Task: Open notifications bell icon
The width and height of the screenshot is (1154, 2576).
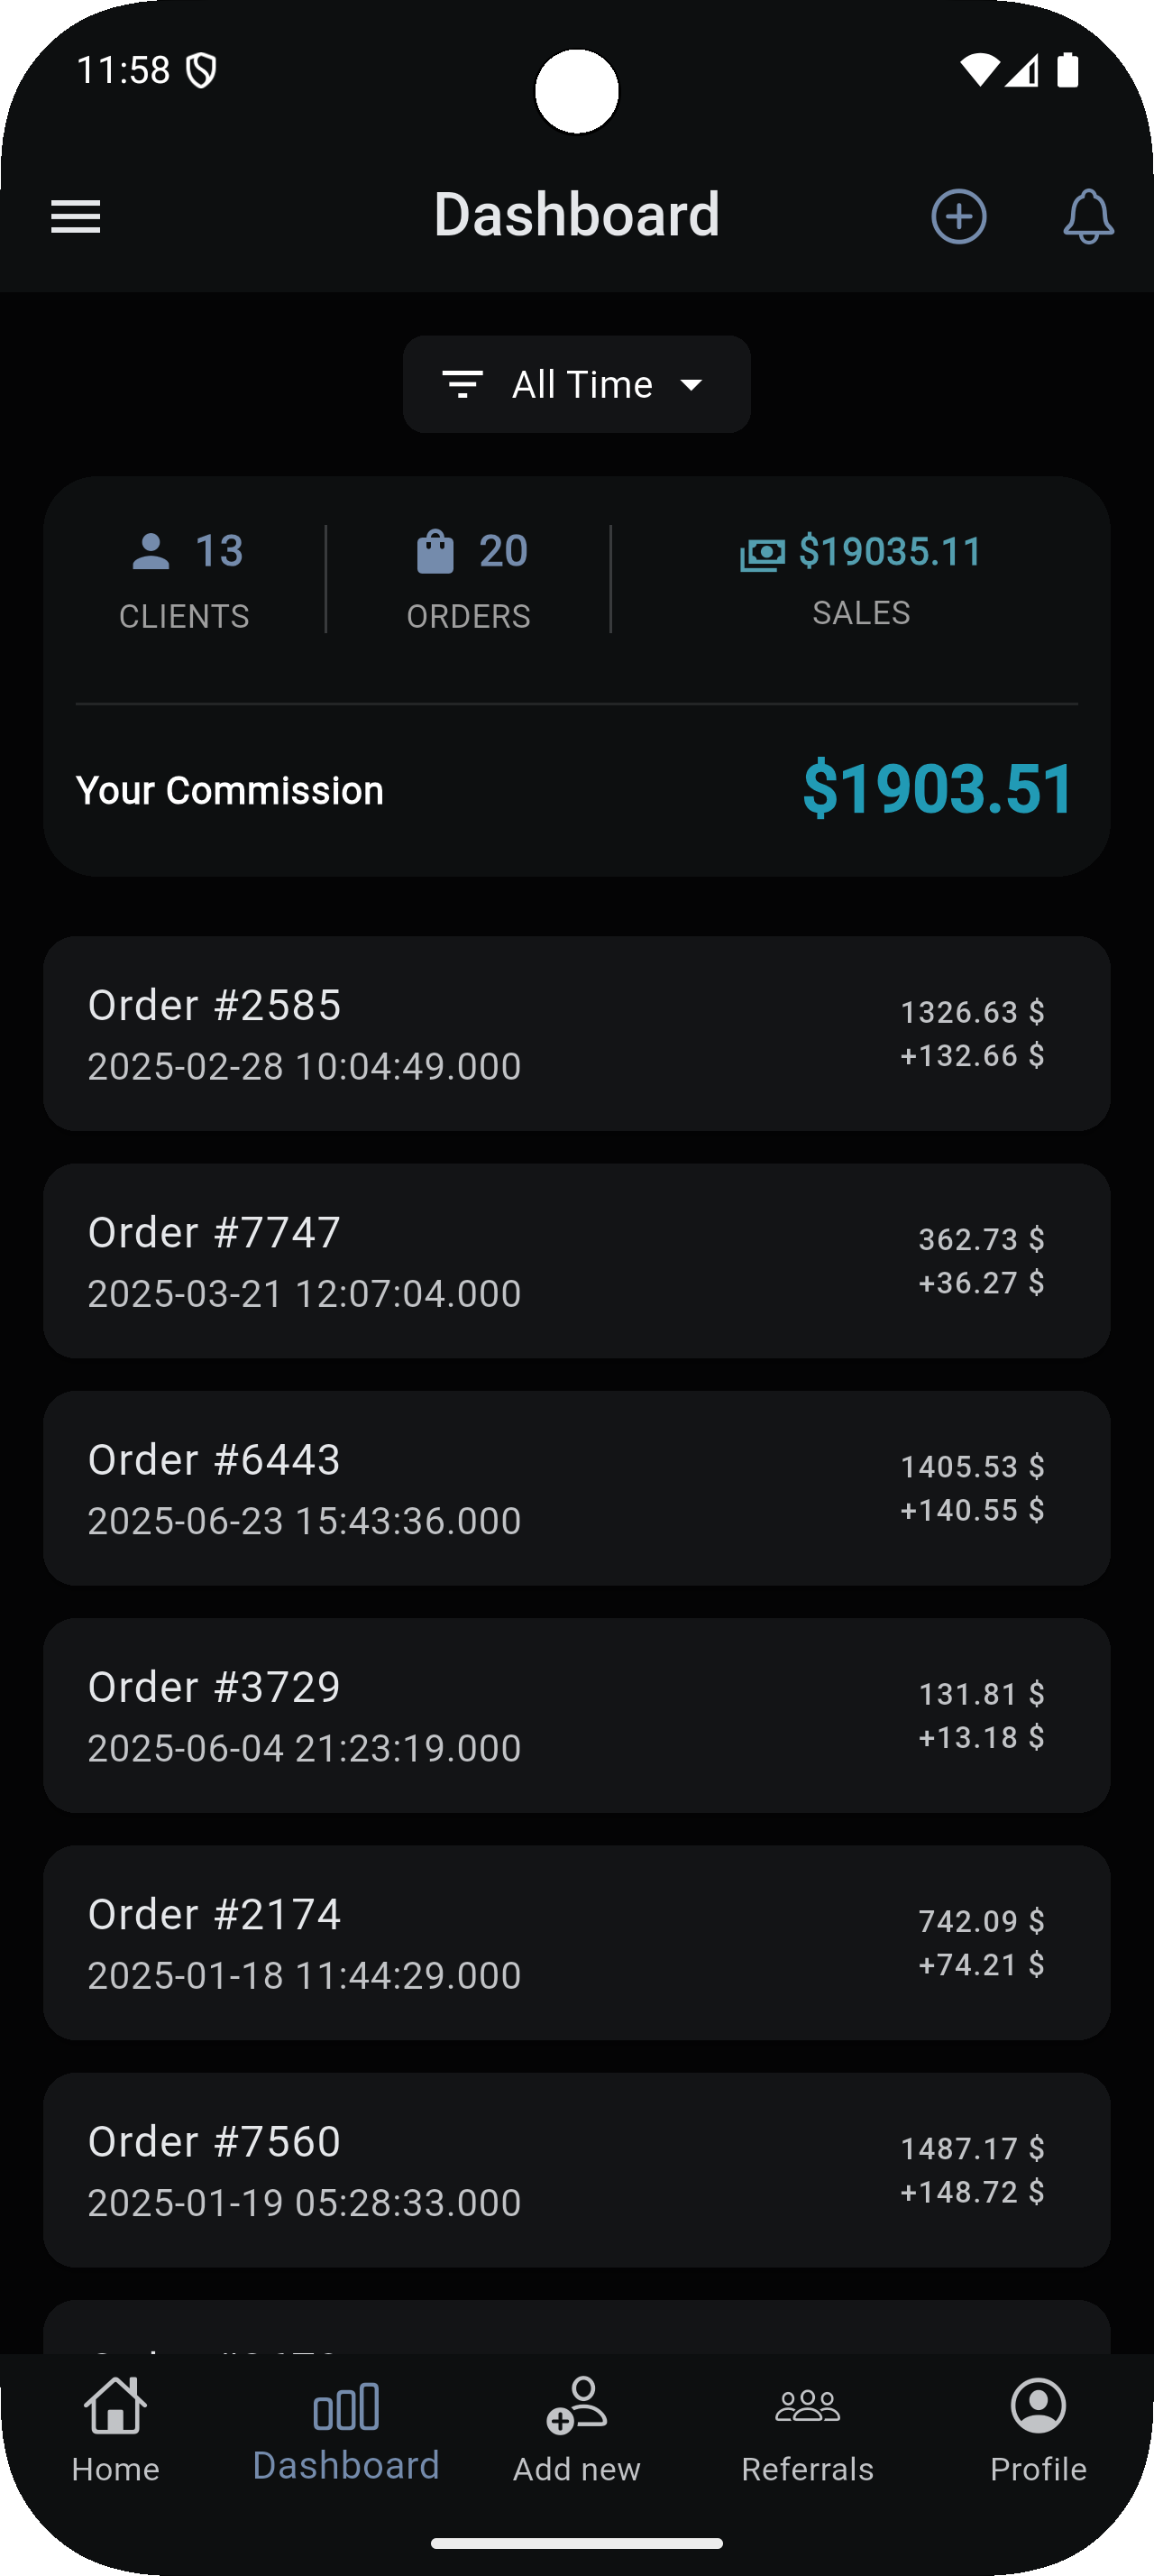Action: point(1087,216)
